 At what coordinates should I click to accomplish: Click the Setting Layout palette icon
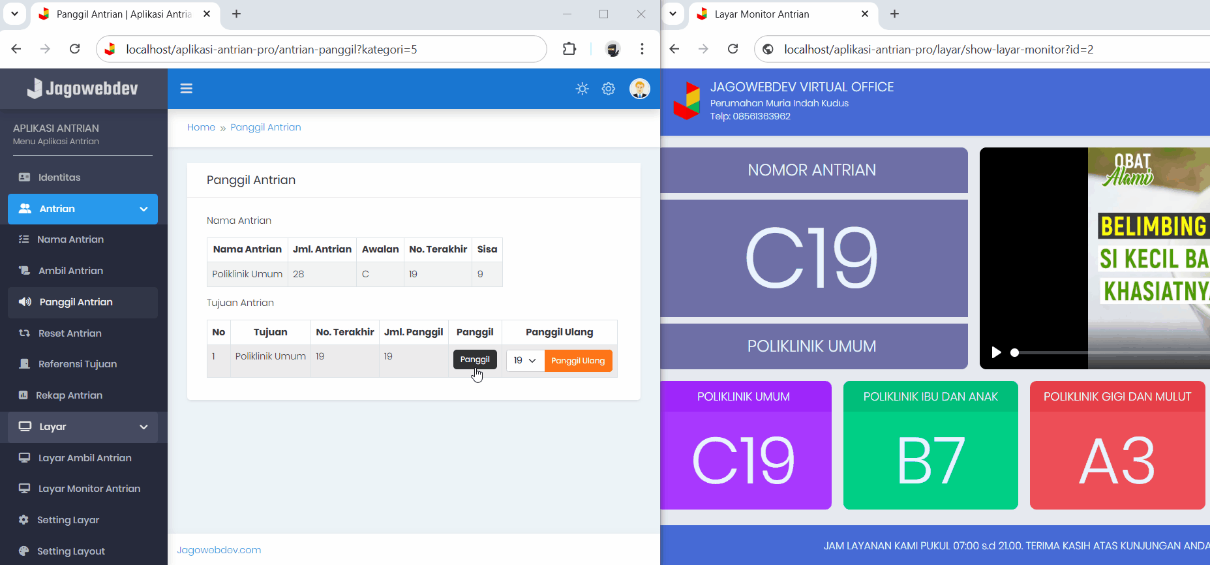coord(23,551)
